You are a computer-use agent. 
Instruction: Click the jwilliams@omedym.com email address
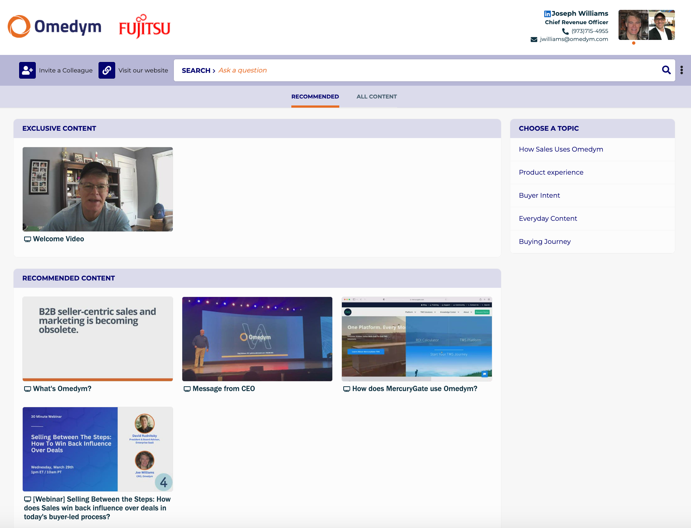574,39
